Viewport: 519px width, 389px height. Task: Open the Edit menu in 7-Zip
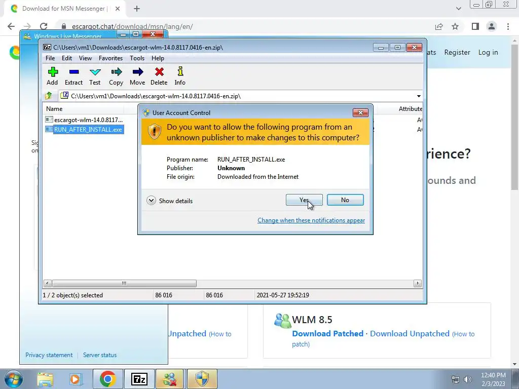click(67, 58)
